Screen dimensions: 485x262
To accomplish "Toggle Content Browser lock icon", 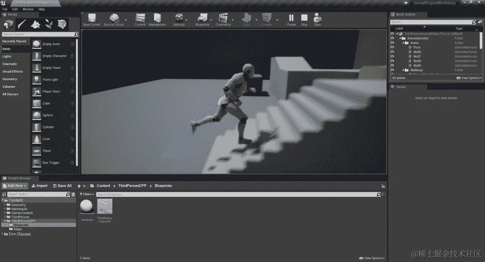I will click(x=383, y=186).
